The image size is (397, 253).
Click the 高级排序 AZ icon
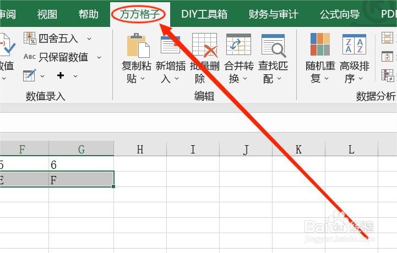click(354, 44)
